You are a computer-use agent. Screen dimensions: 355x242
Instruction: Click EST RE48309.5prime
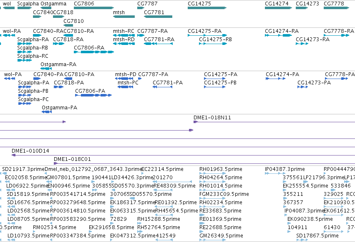[174, 186]
